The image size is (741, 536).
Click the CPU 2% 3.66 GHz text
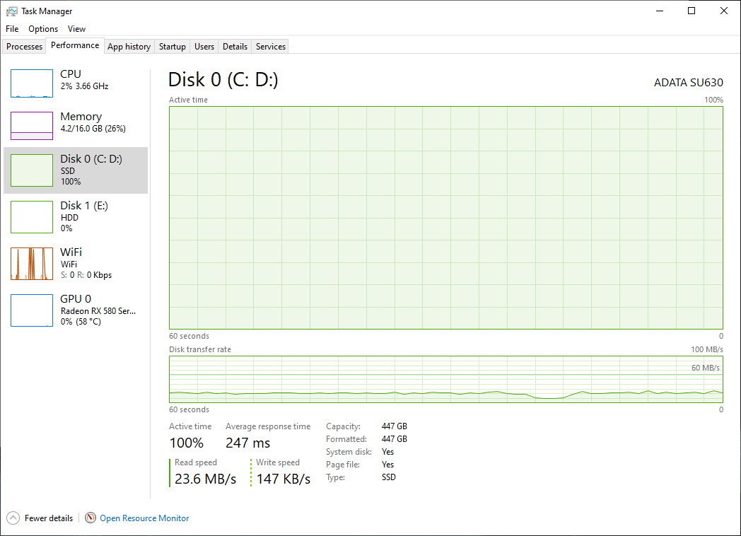click(x=85, y=86)
